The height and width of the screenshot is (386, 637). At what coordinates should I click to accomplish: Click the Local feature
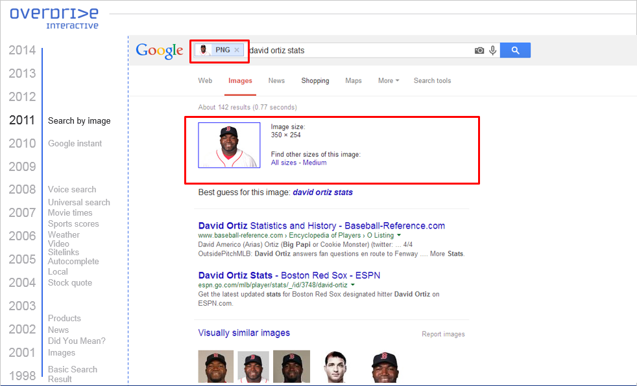(58, 271)
